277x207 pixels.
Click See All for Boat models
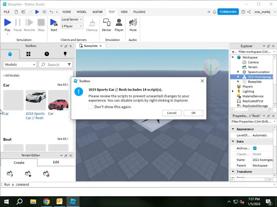click(x=63, y=139)
